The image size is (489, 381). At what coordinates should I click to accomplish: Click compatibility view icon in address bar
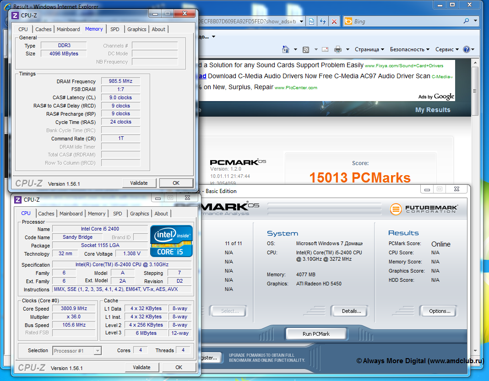coord(311,21)
